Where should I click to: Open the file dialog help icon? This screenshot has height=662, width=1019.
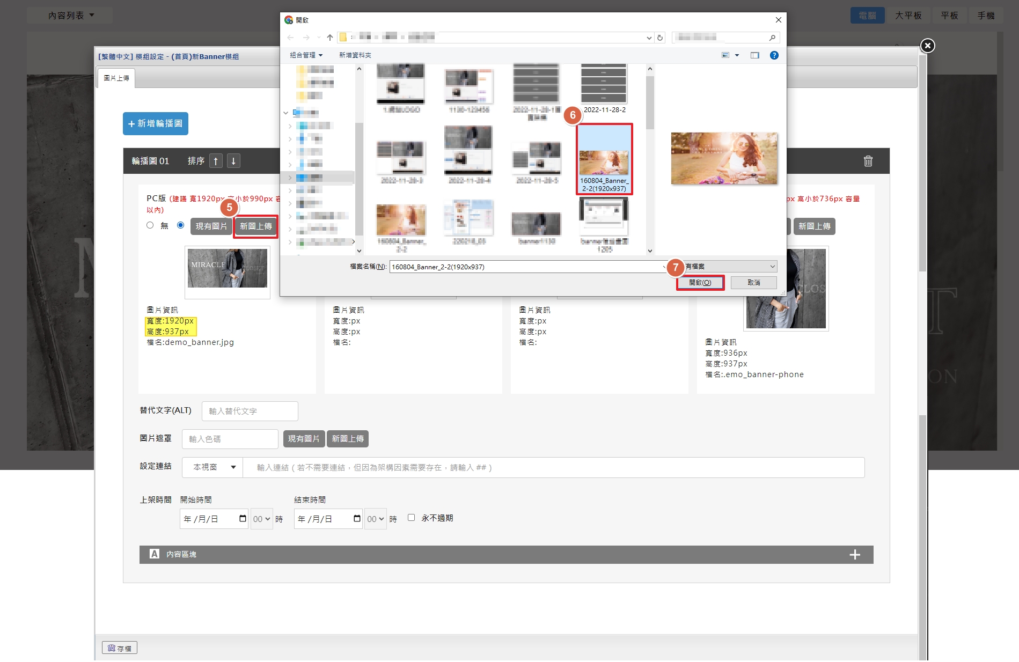point(774,55)
